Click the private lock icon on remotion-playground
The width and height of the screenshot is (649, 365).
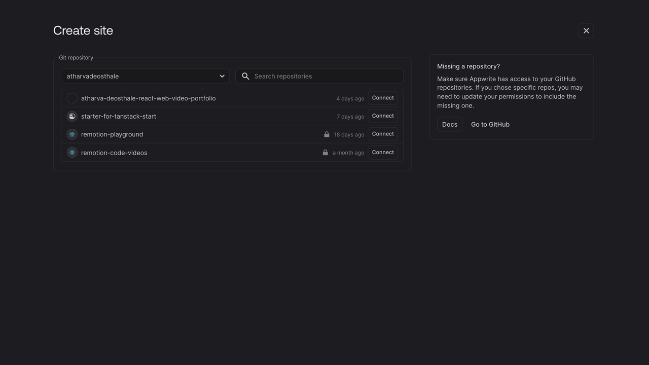pos(327,134)
